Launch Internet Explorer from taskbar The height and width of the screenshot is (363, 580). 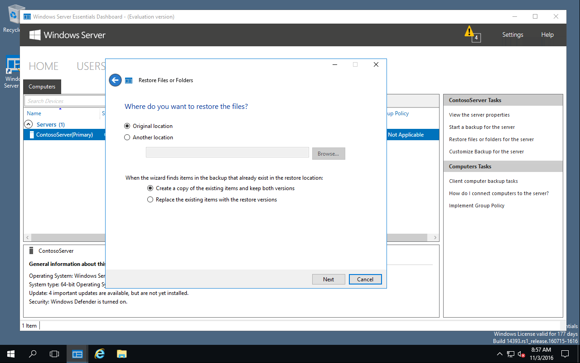point(99,354)
